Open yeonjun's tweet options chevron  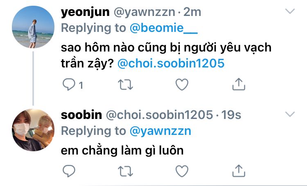[290, 11]
